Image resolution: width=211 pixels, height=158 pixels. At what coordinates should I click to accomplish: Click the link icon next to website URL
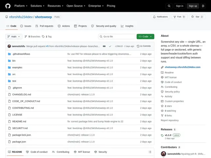162,67
